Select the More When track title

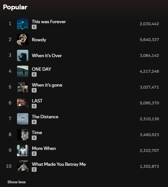[44, 149]
